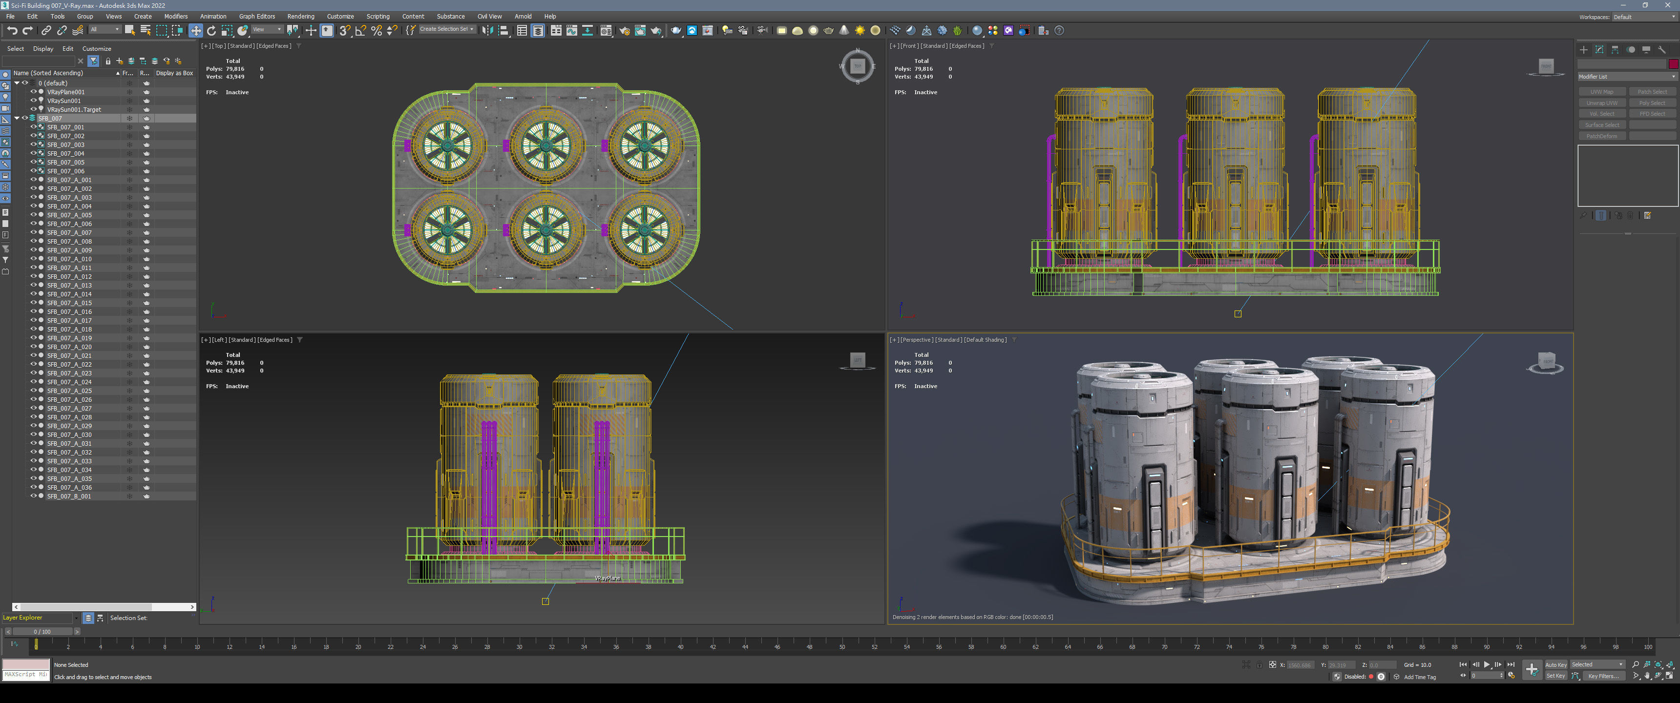Toggle 3D Snaps on
1680x703 pixels.
(x=344, y=30)
